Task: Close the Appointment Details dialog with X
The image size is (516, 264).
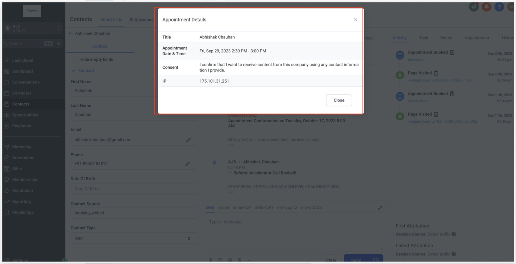Action: coord(355,20)
